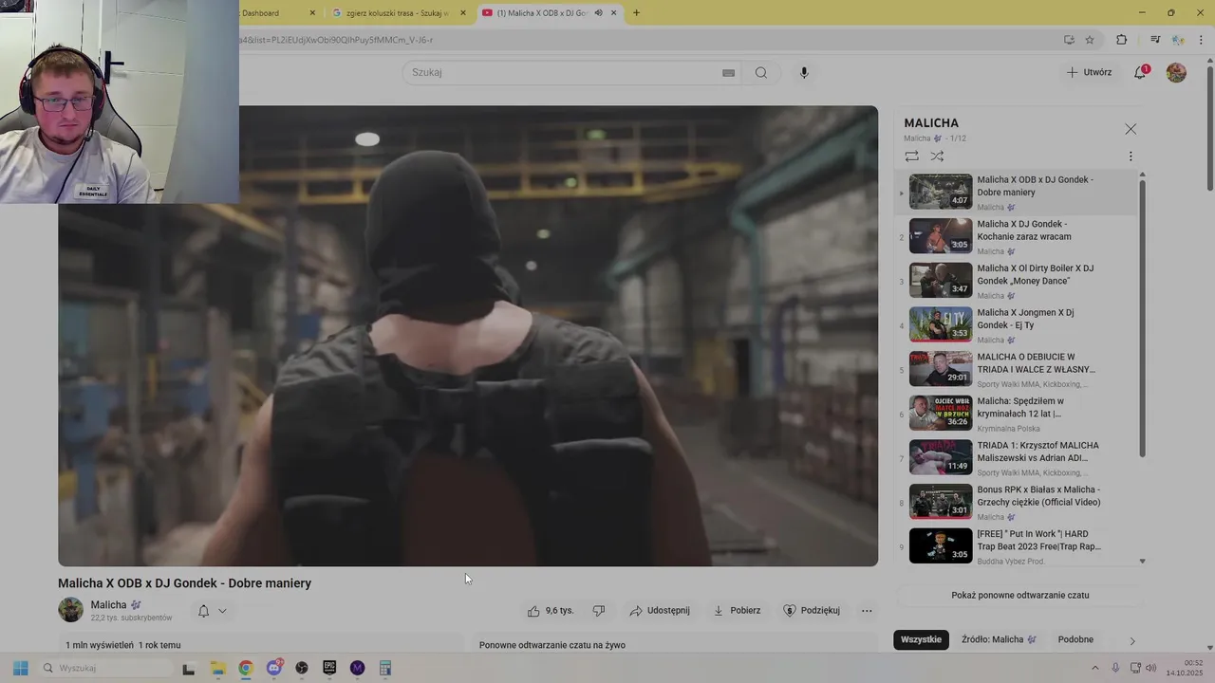Open the playlist three-dot options menu
Image resolution: width=1215 pixels, height=683 pixels.
coord(1130,156)
